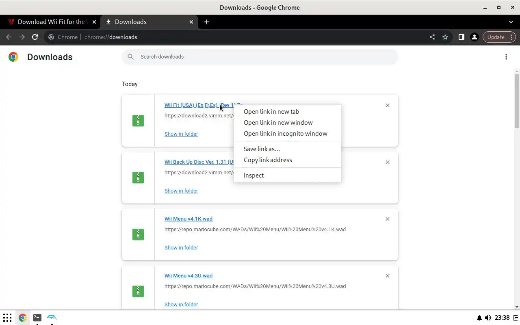Open the terminal from taskbar
Screen dimensions: 520x325
click(37, 318)
